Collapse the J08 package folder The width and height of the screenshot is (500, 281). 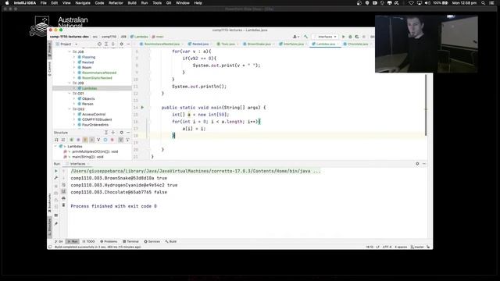click(70, 52)
